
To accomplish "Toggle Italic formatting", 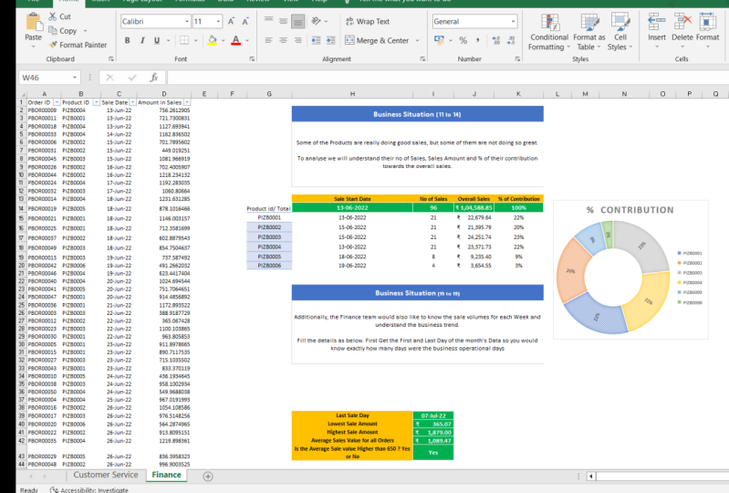I will click(x=142, y=40).
